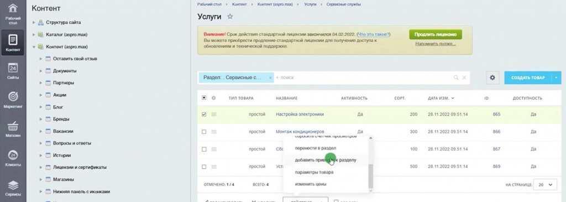Choose изменить цены action
This screenshot has width=566, height=202.
click(311, 184)
